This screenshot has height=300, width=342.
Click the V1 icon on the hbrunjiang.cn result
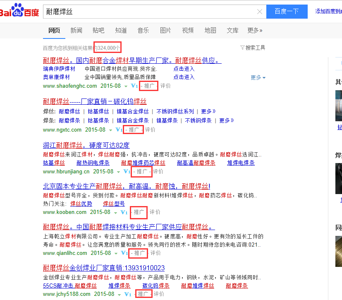pos(126,171)
